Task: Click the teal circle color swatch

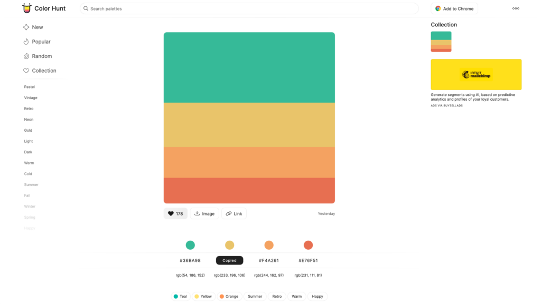Action: click(x=190, y=245)
